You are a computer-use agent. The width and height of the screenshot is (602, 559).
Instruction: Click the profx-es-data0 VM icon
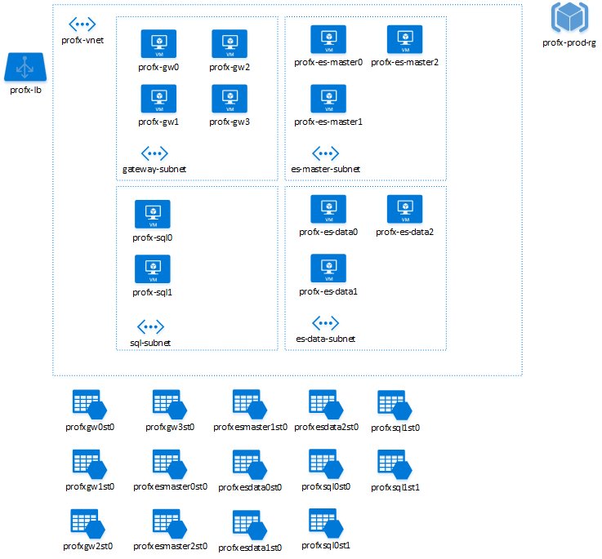click(x=328, y=209)
